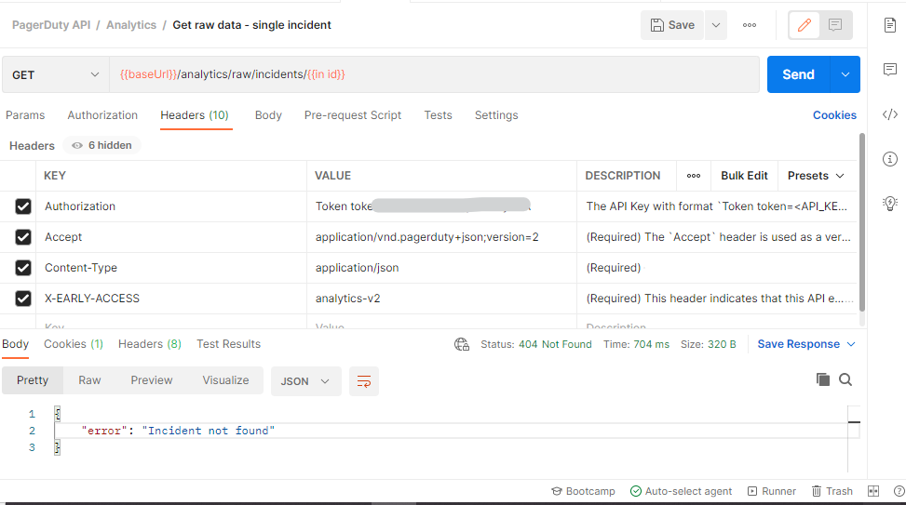Click Bulk Edit
Screen dimensions: 906x505
tap(744, 176)
